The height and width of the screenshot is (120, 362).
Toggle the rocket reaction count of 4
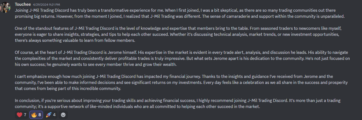click(x=54, y=115)
